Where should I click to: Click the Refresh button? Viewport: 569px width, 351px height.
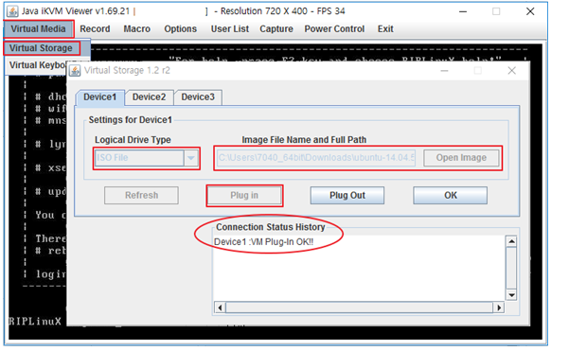click(x=141, y=196)
